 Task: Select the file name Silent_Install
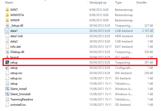coord(18,89)
